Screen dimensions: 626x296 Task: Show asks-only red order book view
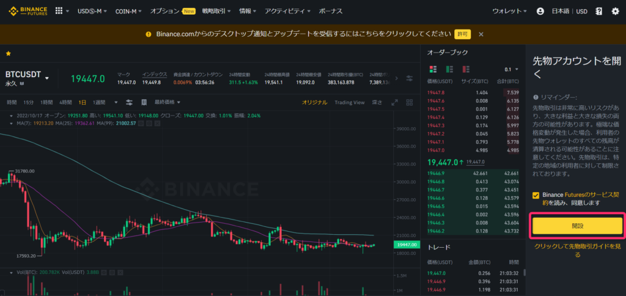pyautogui.click(x=465, y=69)
